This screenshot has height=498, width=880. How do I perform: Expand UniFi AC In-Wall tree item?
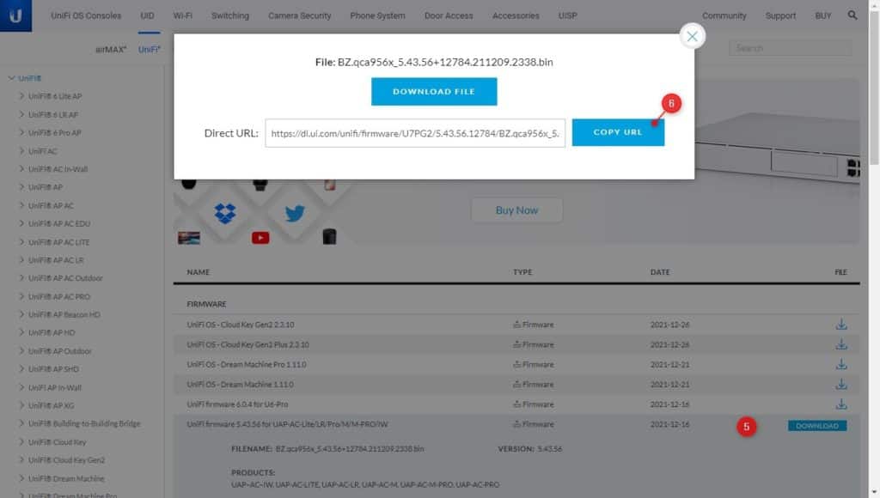pyautogui.click(x=21, y=169)
